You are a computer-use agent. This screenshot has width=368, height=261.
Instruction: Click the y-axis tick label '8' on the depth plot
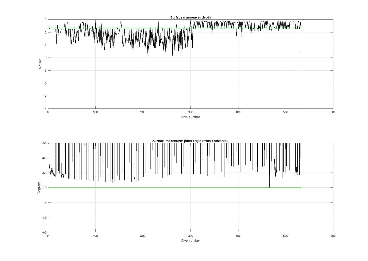[46, 71]
